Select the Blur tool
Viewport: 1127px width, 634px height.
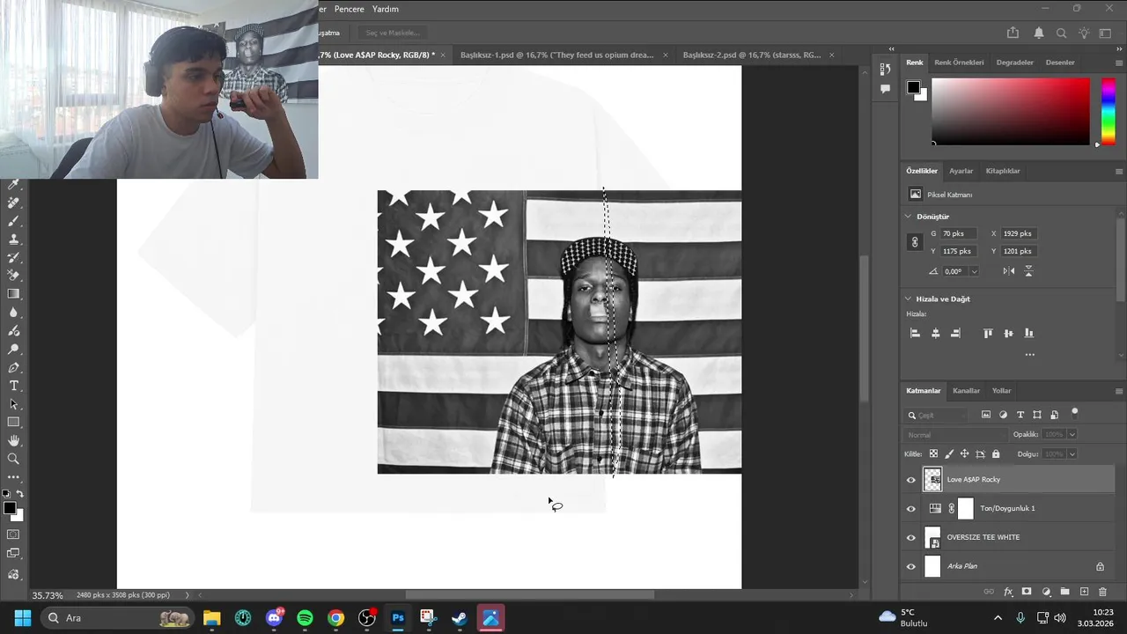click(x=13, y=313)
